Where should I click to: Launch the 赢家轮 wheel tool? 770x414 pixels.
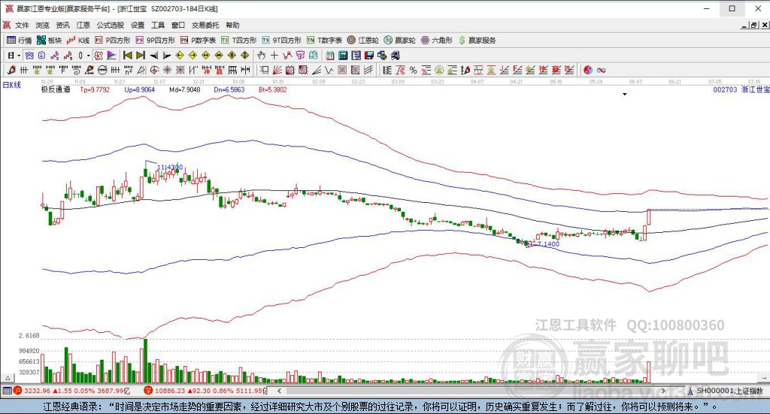click(400, 41)
